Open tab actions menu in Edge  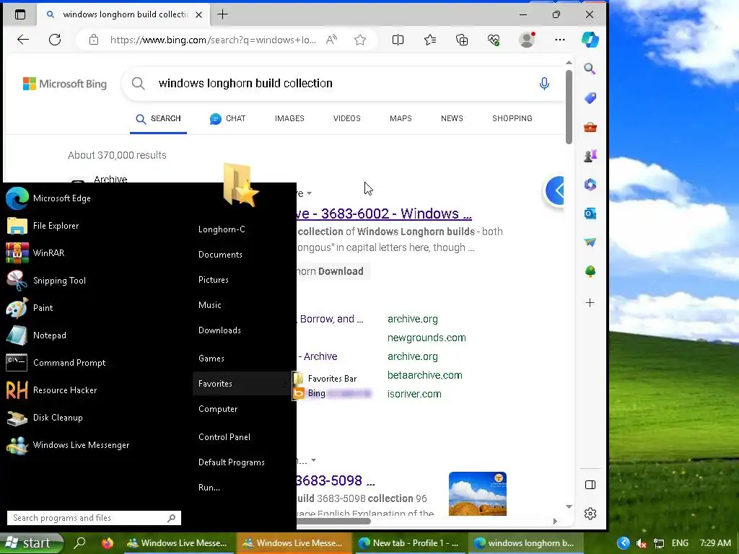click(20, 14)
